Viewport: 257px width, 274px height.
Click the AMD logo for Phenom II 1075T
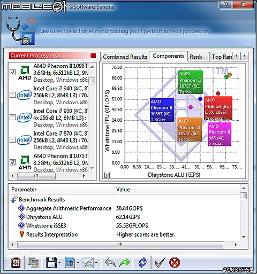25,162
